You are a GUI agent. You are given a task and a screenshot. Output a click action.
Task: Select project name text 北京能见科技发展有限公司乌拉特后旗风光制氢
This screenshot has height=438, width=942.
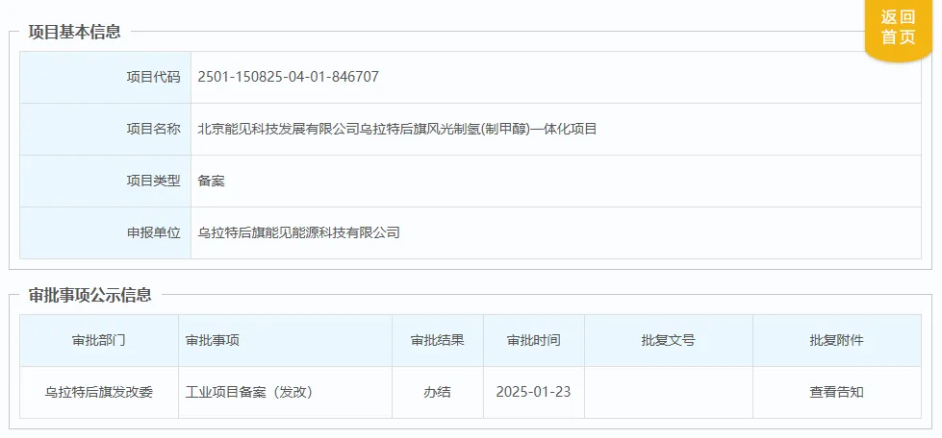341,129
